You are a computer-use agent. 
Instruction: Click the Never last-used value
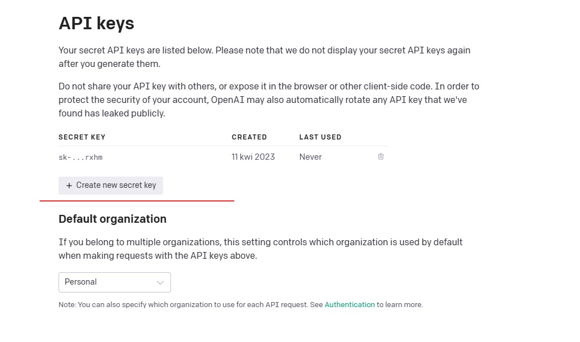coord(311,157)
